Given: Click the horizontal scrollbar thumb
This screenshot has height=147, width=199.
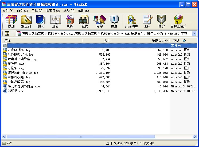Looking at the screenshot, I should (x=81, y=137).
